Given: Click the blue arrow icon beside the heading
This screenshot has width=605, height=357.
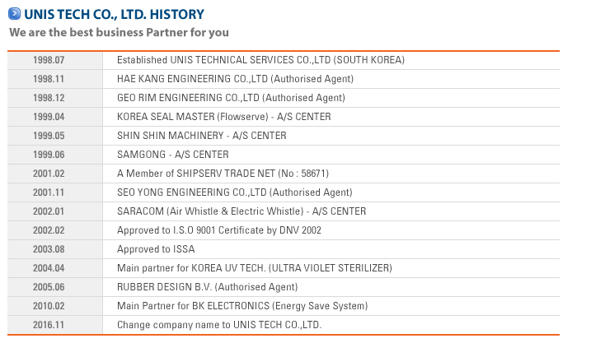Looking at the screenshot, I should point(14,14).
